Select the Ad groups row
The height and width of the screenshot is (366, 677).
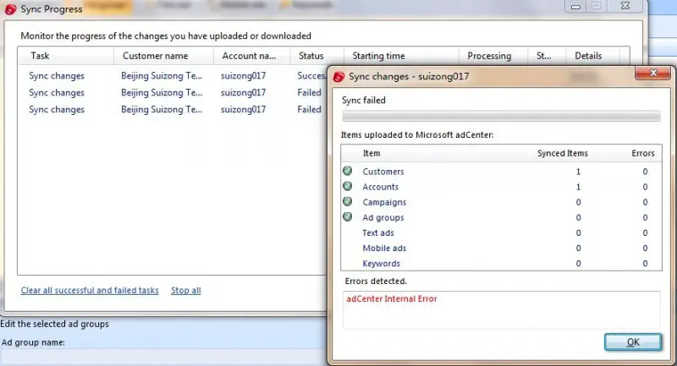(x=501, y=217)
